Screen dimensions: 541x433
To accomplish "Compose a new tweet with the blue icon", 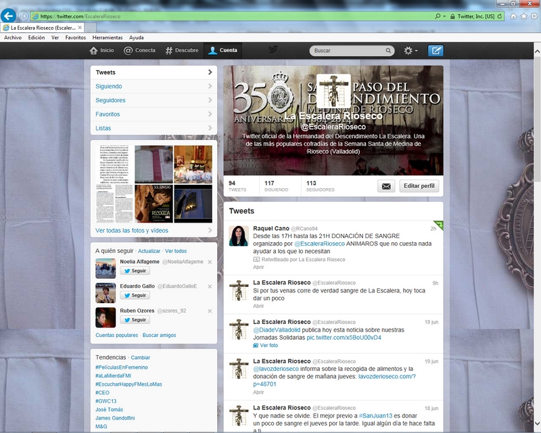I will (x=436, y=51).
